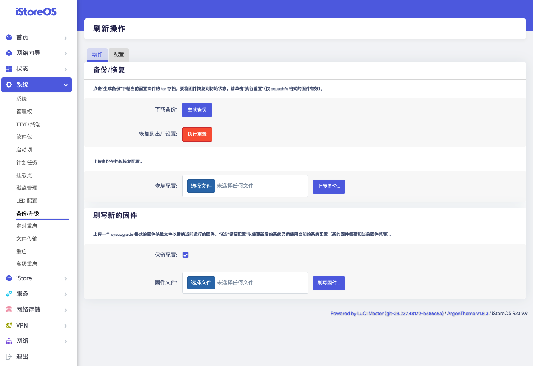The width and height of the screenshot is (533, 366).
Task: Open iStore via its box icon
Action: tap(9, 278)
